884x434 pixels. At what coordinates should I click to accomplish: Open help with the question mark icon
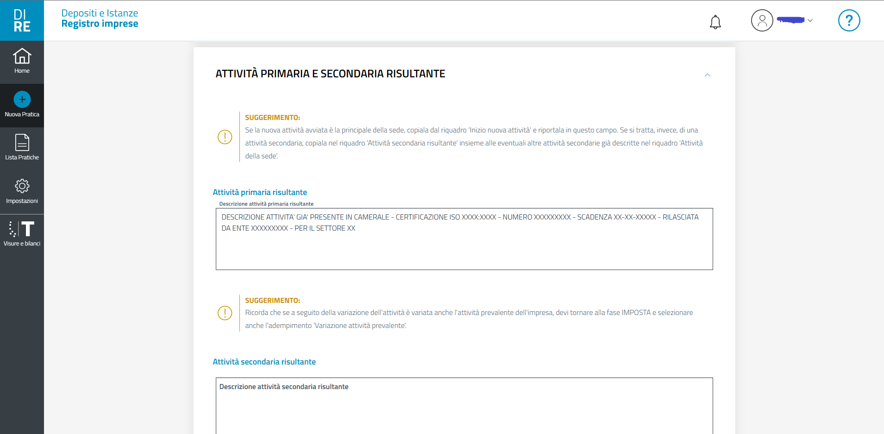point(849,20)
